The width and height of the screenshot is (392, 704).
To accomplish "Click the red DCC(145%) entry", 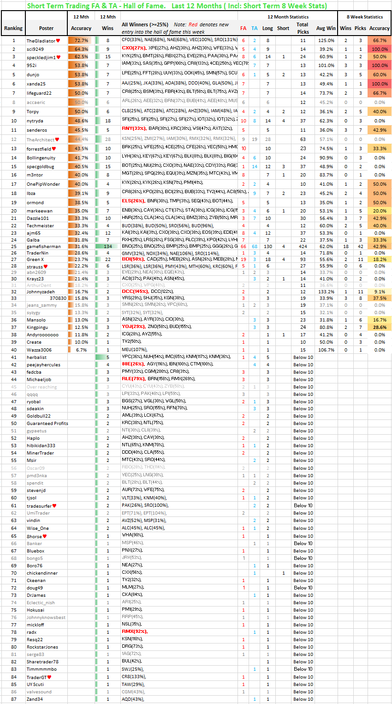I will [135, 291].
